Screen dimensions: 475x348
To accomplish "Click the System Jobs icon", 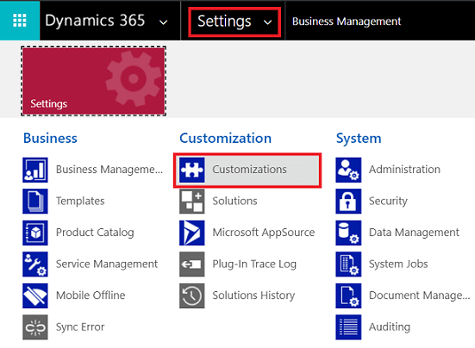I will click(348, 264).
